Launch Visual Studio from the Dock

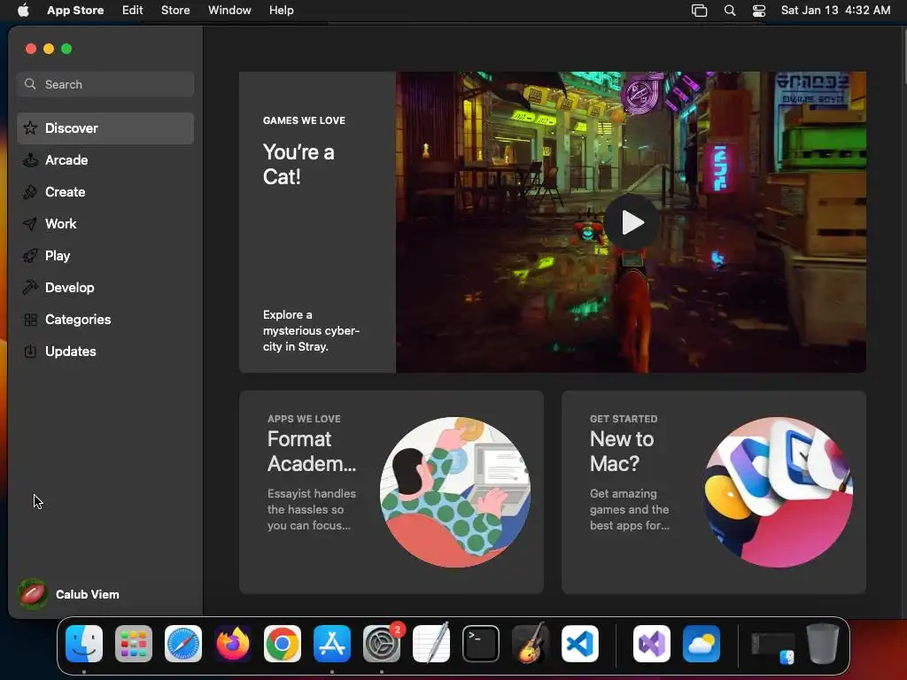click(x=651, y=644)
